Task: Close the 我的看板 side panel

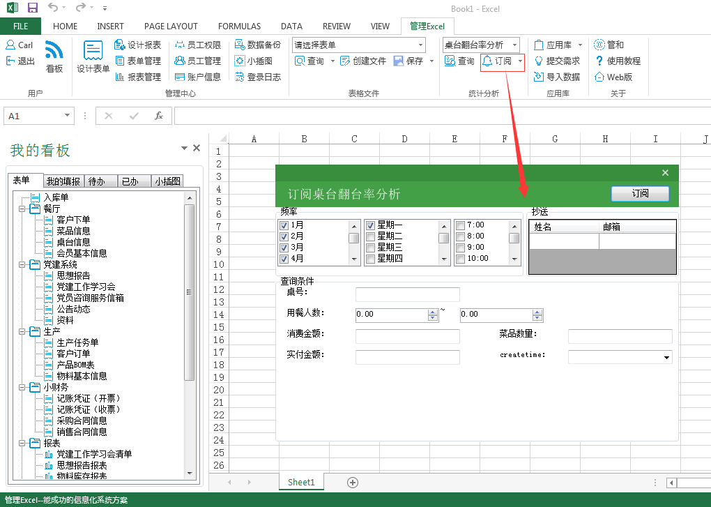Action: click(x=197, y=148)
